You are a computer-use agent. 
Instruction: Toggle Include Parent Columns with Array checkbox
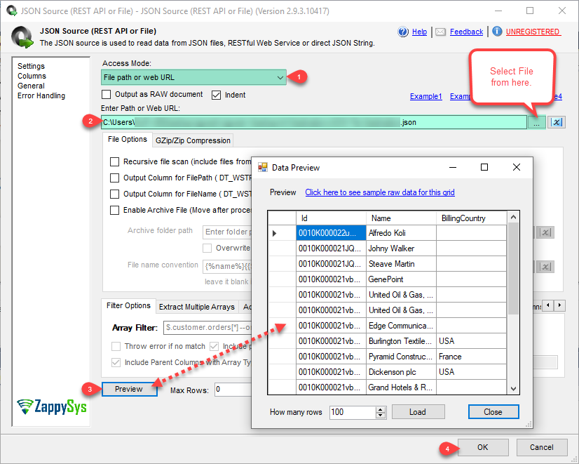tap(116, 362)
